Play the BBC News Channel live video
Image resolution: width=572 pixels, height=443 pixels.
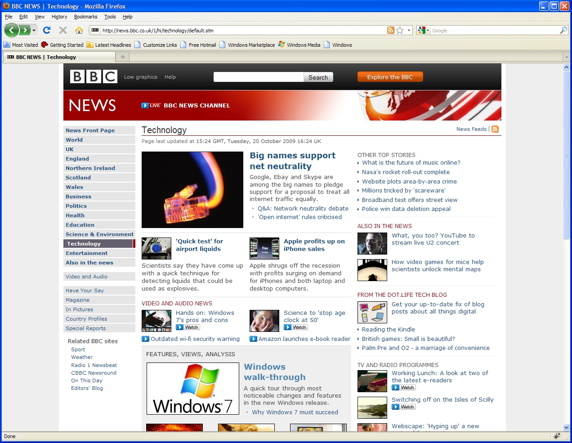[x=186, y=105]
